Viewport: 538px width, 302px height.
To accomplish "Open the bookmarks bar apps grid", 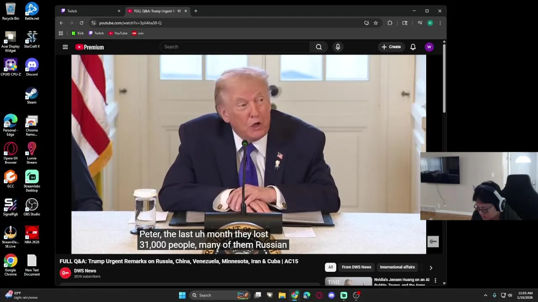I will tap(61, 33).
